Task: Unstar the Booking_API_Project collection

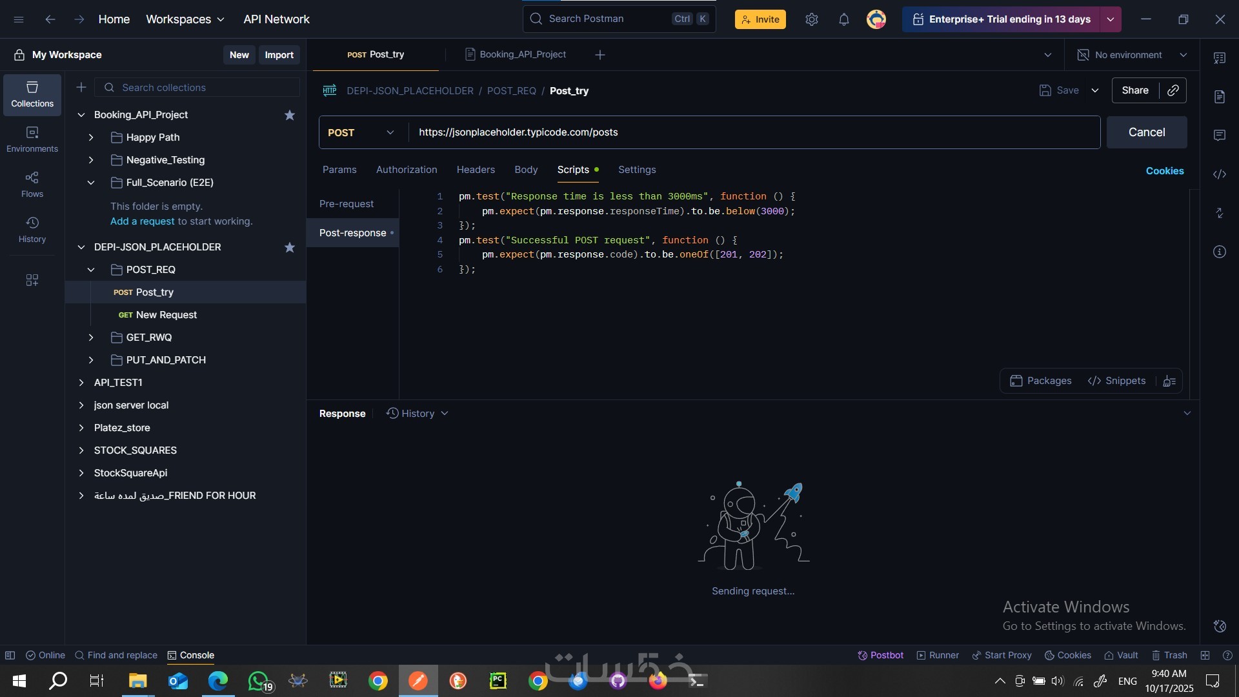Action: 290,115
